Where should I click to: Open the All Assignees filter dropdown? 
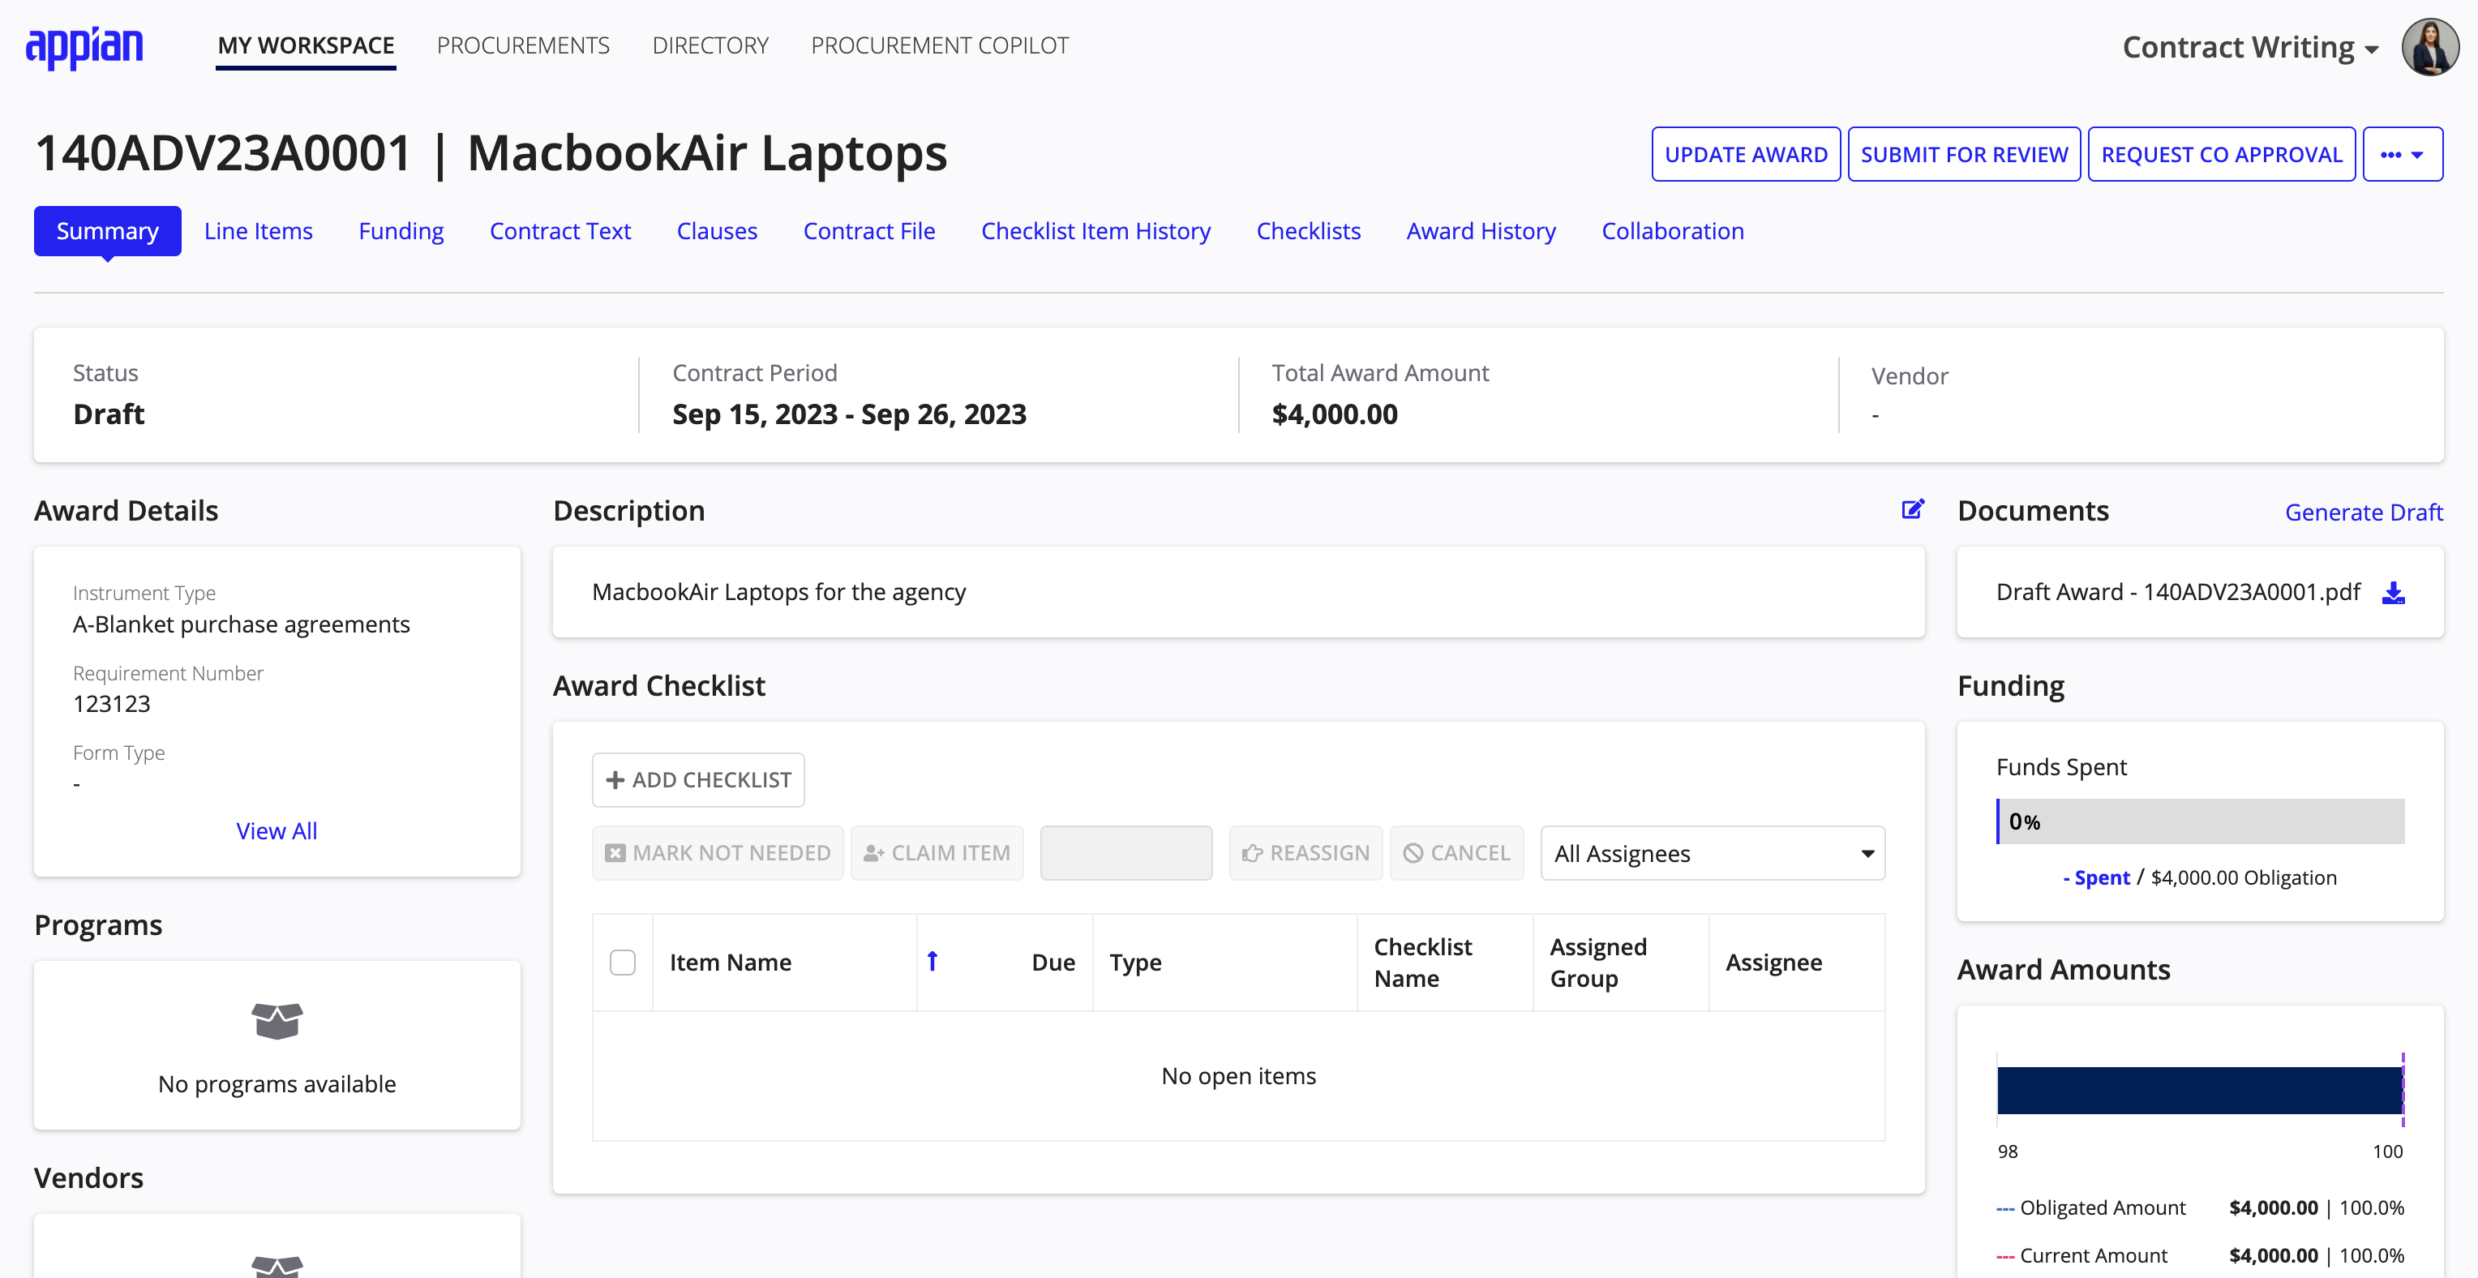(x=1713, y=852)
